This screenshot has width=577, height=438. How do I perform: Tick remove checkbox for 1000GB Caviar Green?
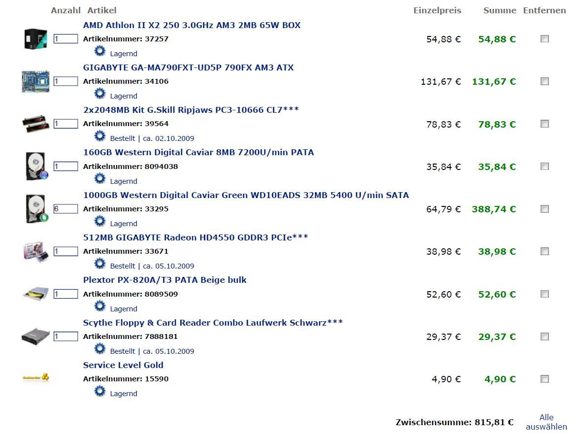click(x=545, y=209)
